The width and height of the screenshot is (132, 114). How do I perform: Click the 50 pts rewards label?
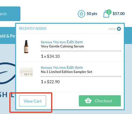92,14
